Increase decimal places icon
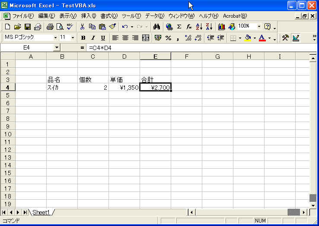This screenshot has height=226, width=319. (188, 38)
